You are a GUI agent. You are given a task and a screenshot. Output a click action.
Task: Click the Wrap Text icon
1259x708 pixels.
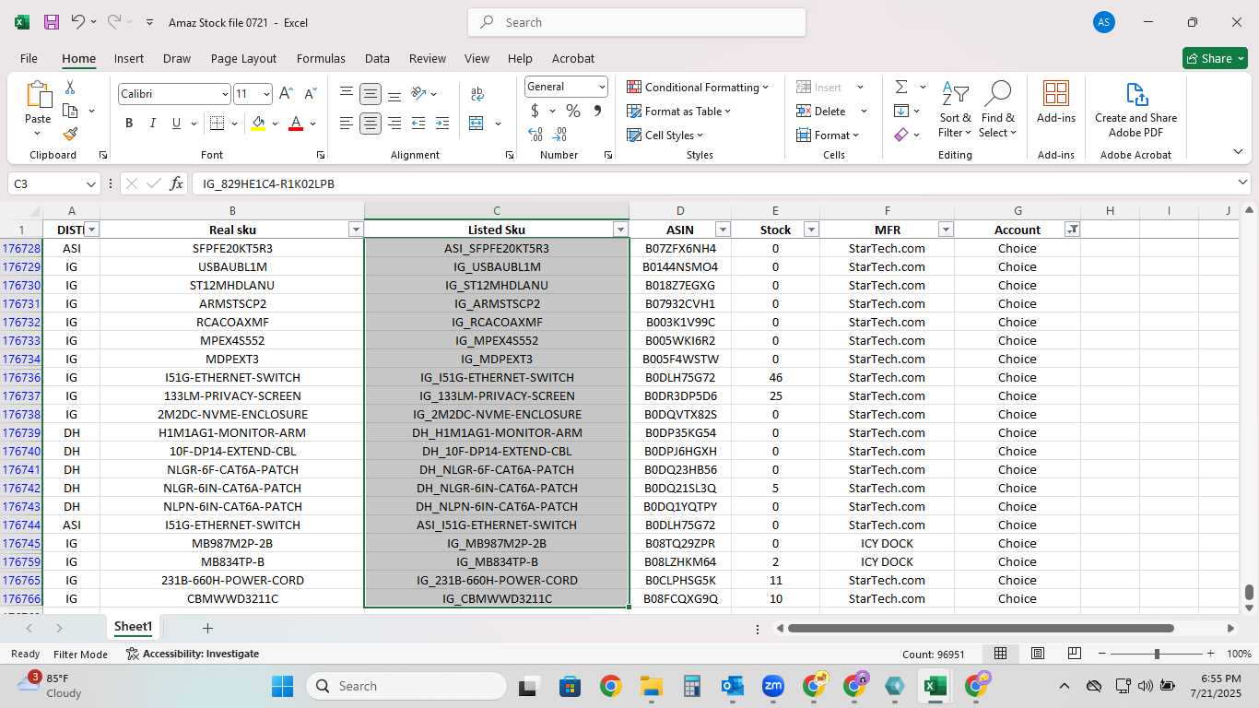click(x=477, y=94)
